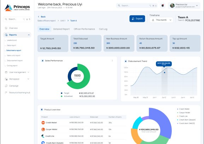This screenshot has height=144, width=204.
Task: Open Disbursement report in sidebar
Action: pyautogui.click(x=15, y=61)
